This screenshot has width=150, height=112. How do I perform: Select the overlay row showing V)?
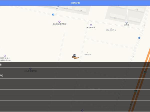tap(75, 76)
